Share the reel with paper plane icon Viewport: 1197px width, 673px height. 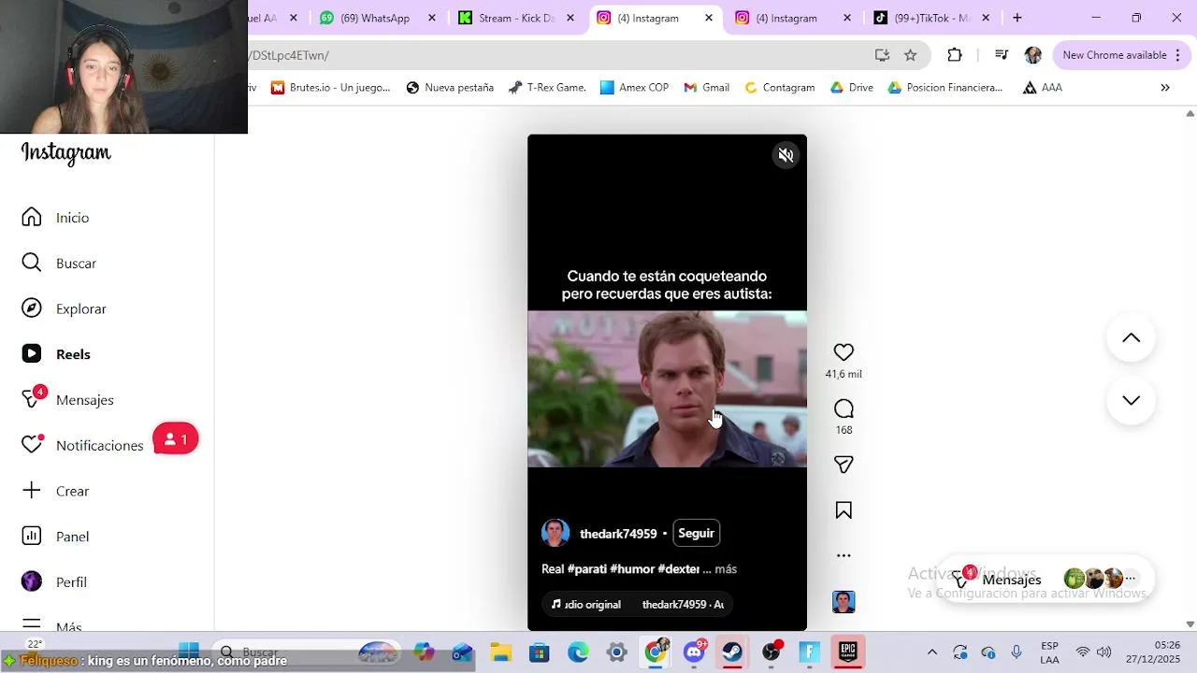(x=844, y=465)
